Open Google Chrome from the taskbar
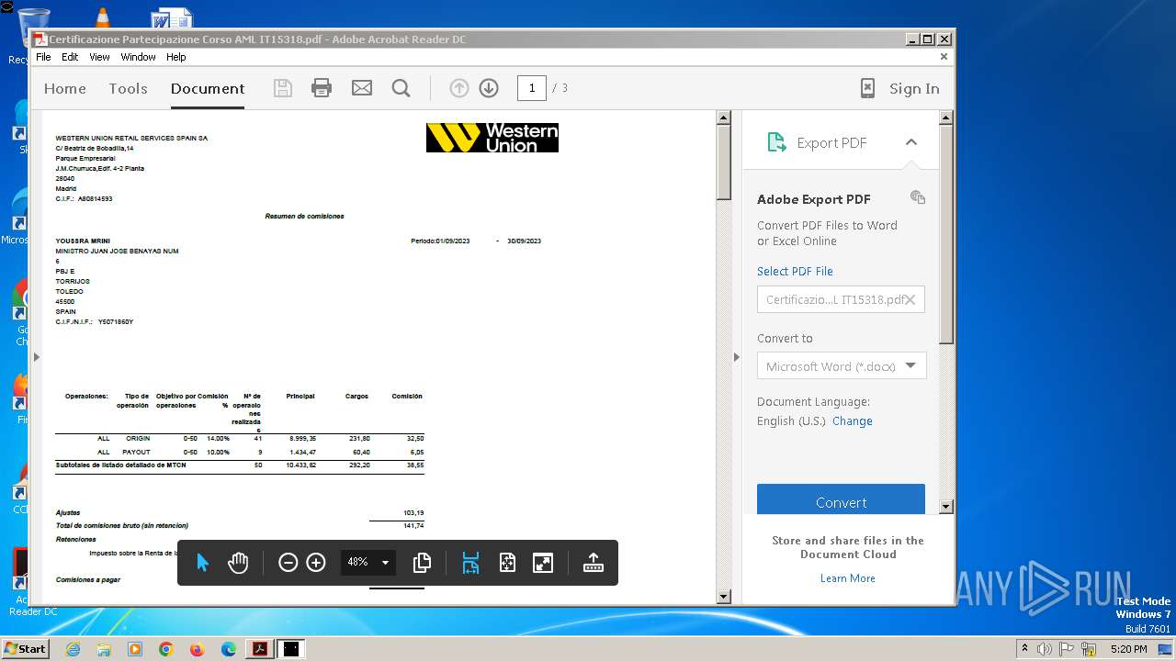1176x661 pixels. click(x=165, y=649)
